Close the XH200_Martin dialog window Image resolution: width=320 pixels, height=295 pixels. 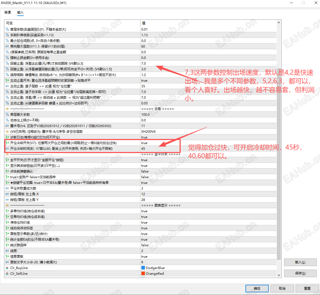pyautogui.click(x=316, y=3)
